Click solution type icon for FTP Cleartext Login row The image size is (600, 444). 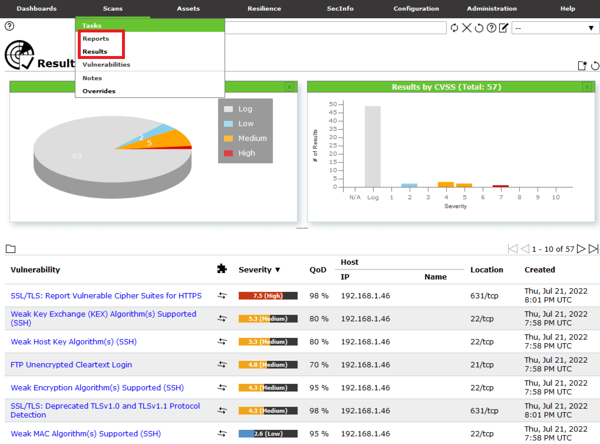point(222,364)
